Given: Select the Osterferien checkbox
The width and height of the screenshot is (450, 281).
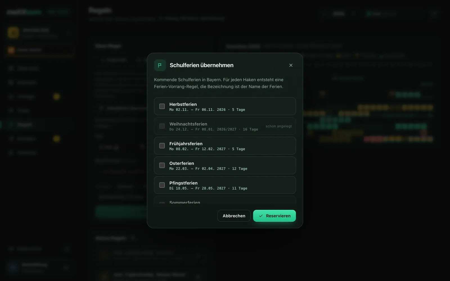Looking at the screenshot, I should [x=162, y=165].
